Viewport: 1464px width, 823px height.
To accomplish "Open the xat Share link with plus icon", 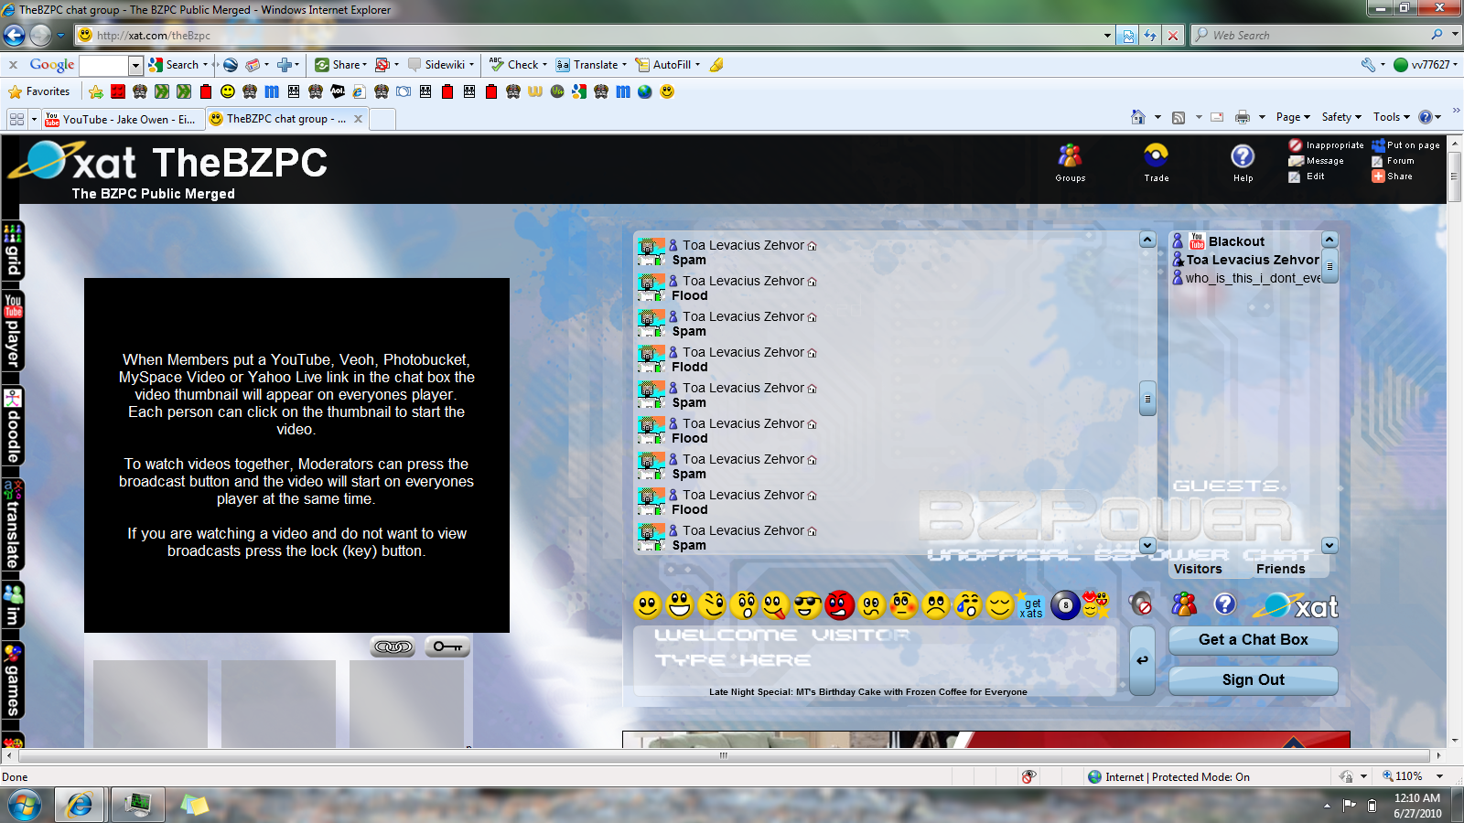I will pyautogui.click(x=1392, y=176).
